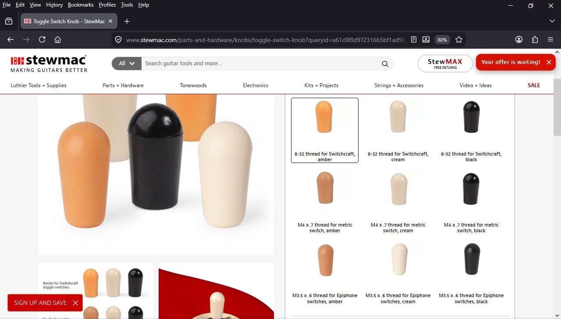Click the StewMAX Free Returns button
This screenshot has width=561, height=319.
(445, 64)
